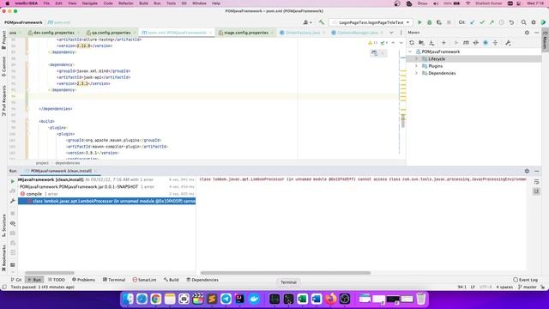Click Run panel tree horizontal scrollbar

(50, 273)
